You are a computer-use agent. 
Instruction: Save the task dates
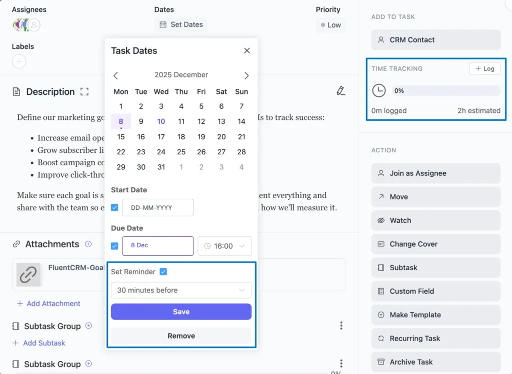181,312
